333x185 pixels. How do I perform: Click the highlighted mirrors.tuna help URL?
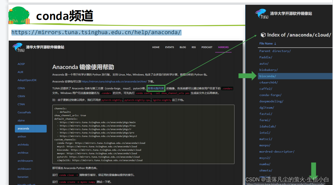(x=96, y=32)
